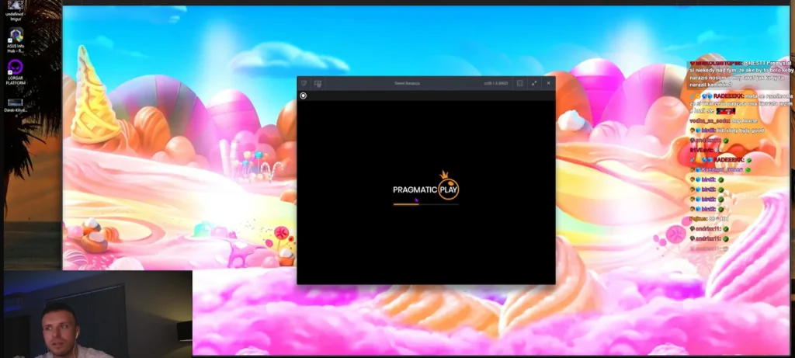Click the Sweet Bonanza window title
Viewport: 795px width, 358px height.
click(x=407, y=83)
